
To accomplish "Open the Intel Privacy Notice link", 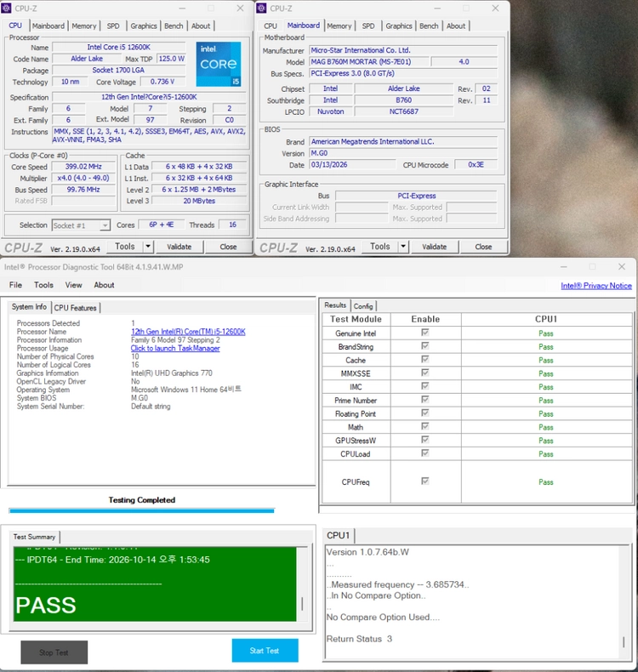I will (x=596, y=286).
